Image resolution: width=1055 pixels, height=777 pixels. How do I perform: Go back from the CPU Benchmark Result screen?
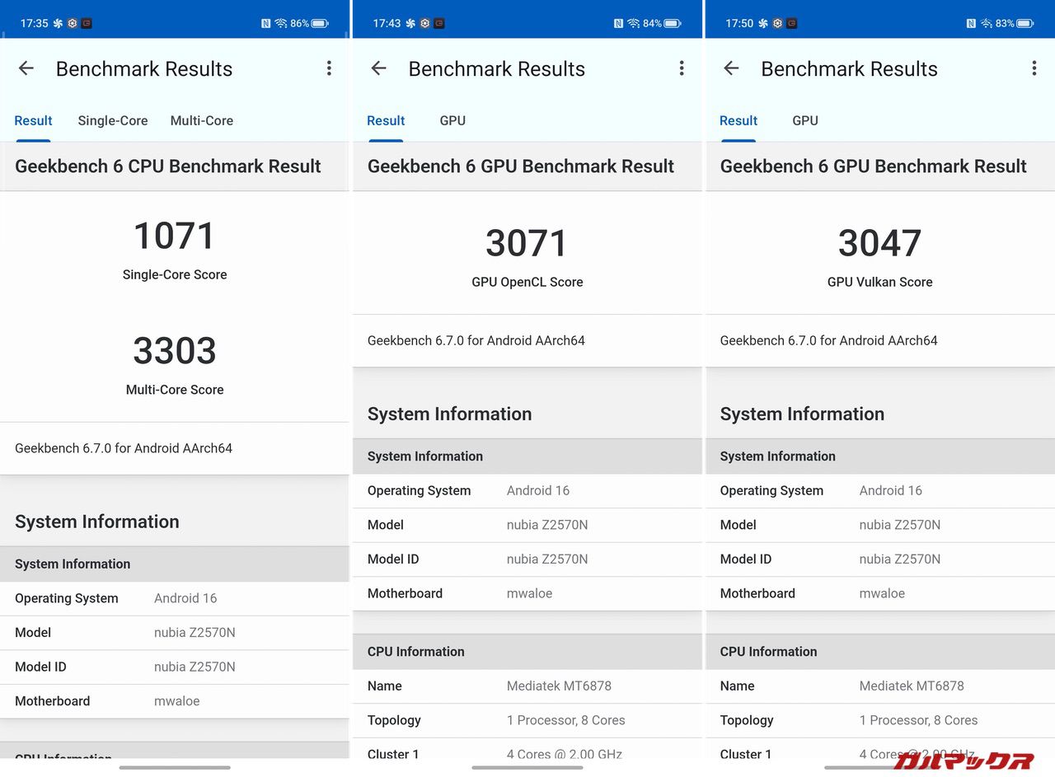[26, 68]
